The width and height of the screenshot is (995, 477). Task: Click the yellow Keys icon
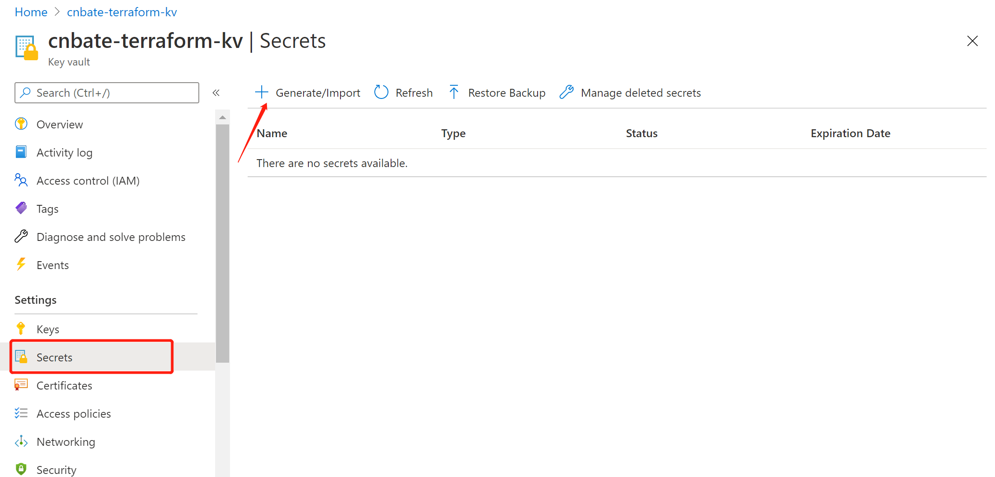click(x=21, y=329)
